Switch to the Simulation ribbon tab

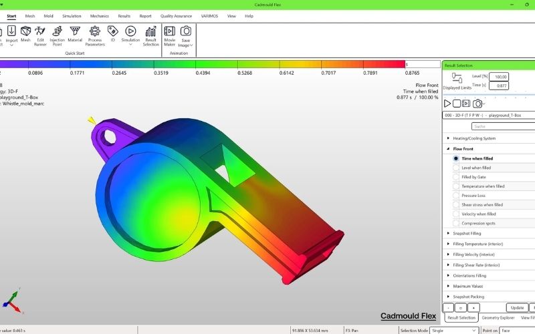click(72, 16)
